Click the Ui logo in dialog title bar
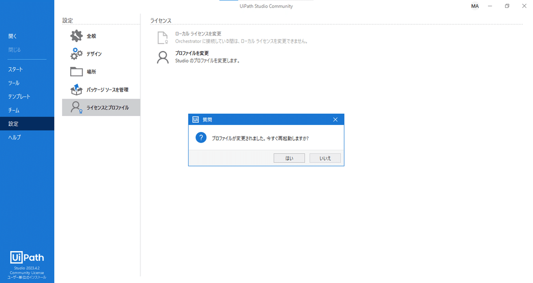Viewport: 533px width, 283px height. coord(195,119)
